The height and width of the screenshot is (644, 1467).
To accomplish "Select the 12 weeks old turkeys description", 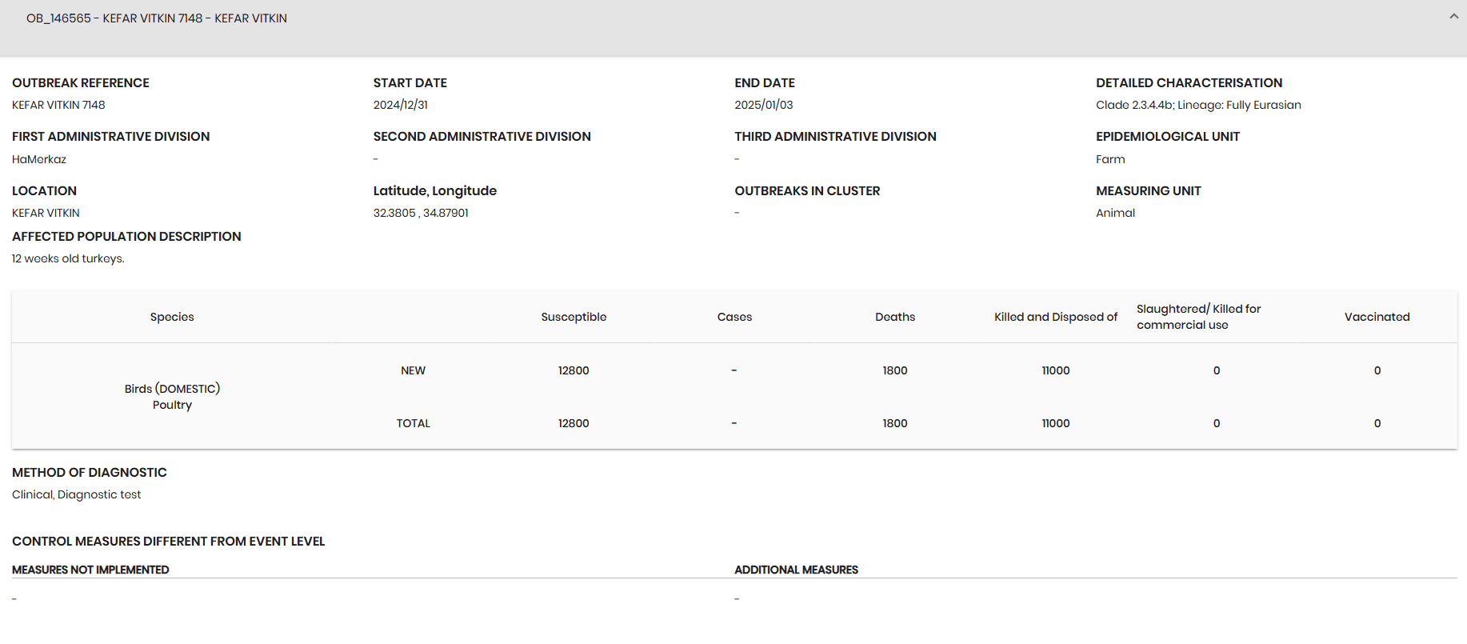I will (68, 258).
